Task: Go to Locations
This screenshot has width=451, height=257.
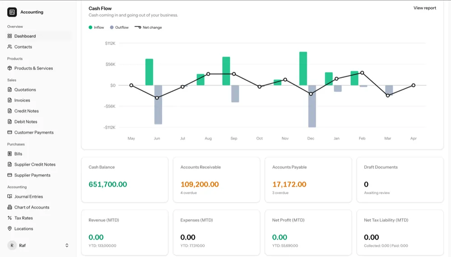Action: [38, 229]
